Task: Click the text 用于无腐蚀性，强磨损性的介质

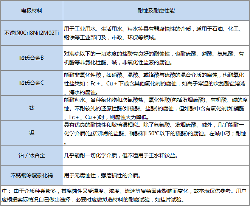Action: (x=102, y=175)
